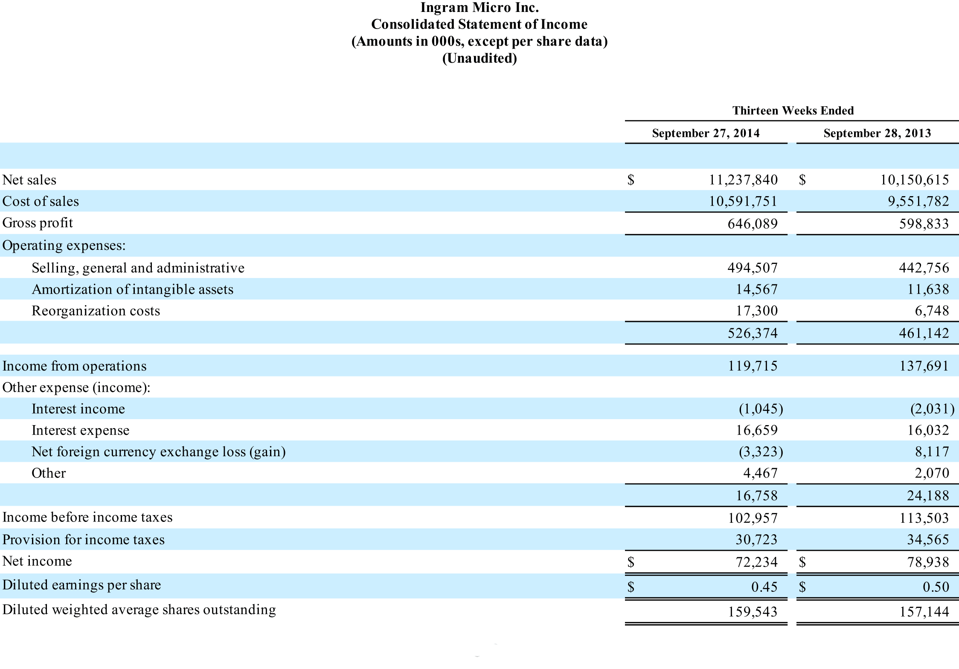Click the 'Ingram Micro Inc.' title
Screen dimensions: 959x669
click(479, 8)
